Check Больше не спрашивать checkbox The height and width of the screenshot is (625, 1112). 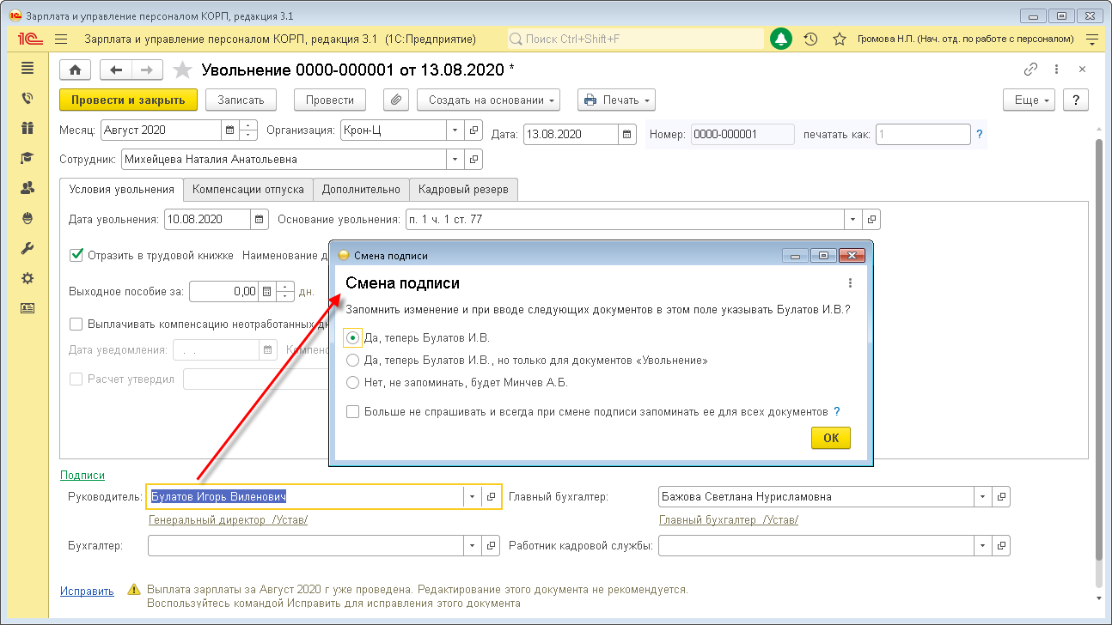353,412
